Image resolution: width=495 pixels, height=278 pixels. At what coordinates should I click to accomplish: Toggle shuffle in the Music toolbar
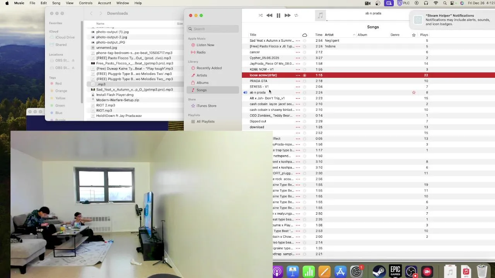tap(260, 15)
